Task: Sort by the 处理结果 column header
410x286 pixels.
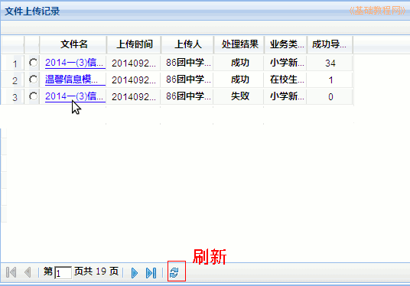Action: click(239, 44)
